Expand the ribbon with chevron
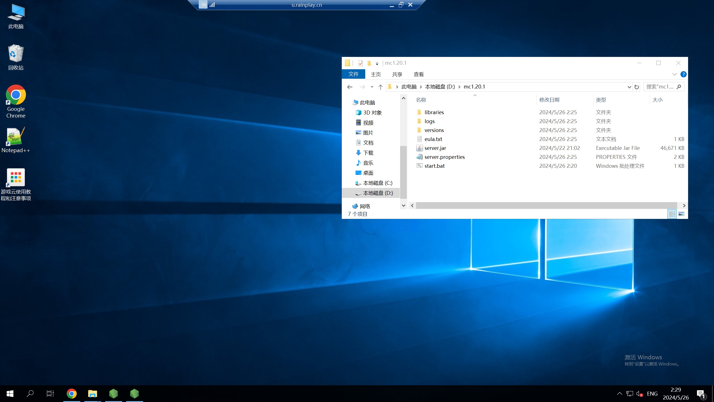714x402 pixels. tap(674, 74)
